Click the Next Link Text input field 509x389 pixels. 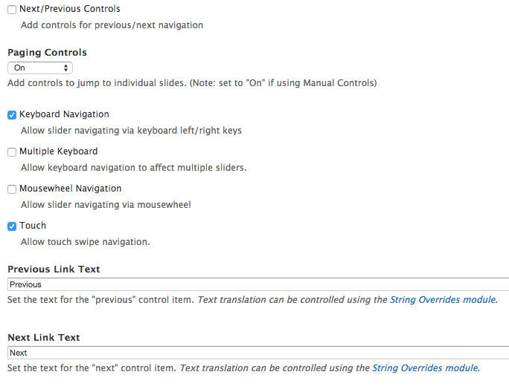(x=258, y=353)
